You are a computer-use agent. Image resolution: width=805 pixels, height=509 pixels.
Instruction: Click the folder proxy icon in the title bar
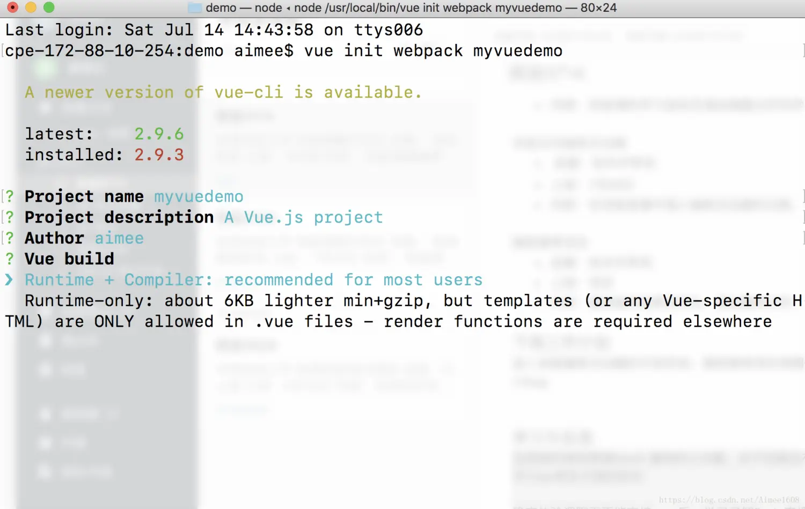195,8
